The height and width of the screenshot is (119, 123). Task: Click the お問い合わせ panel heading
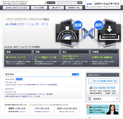[94, 75]
